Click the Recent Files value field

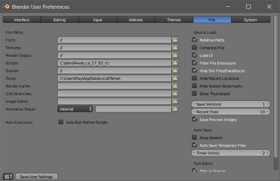click(230, 112)
